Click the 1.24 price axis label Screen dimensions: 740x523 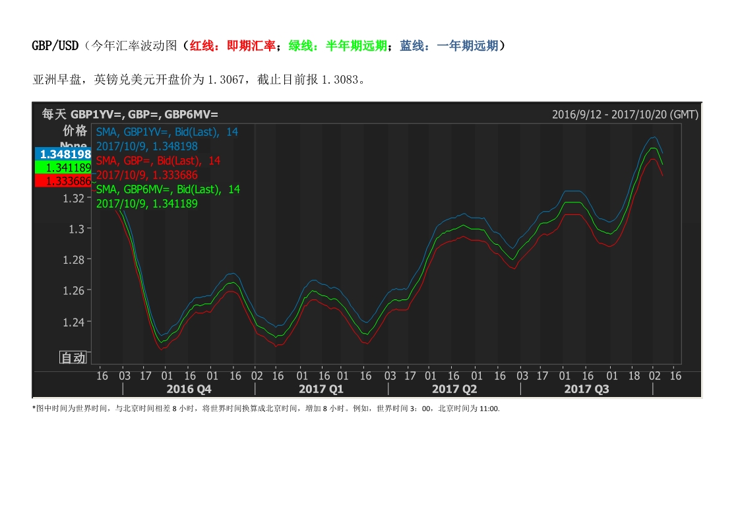pyautogui.click(x=73, y=322)
